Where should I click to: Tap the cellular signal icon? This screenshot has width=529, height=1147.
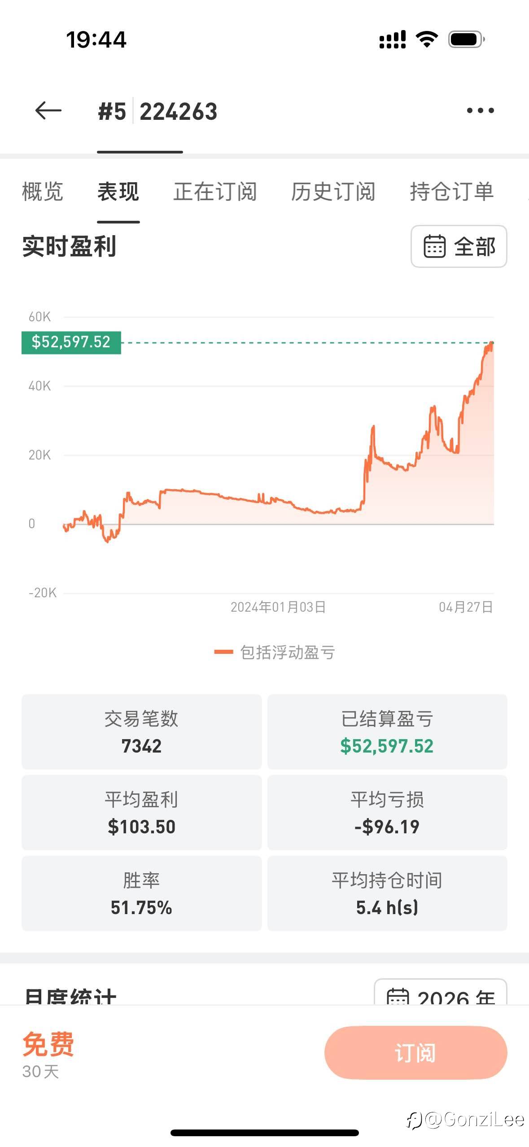[393, 39]
